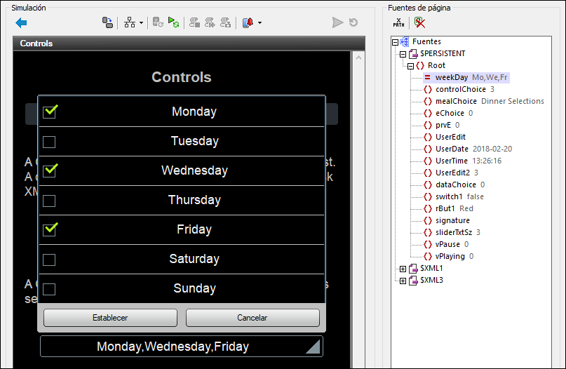Click the phone with red bell icon
This screenshot has height=369, width=566.
248,22
